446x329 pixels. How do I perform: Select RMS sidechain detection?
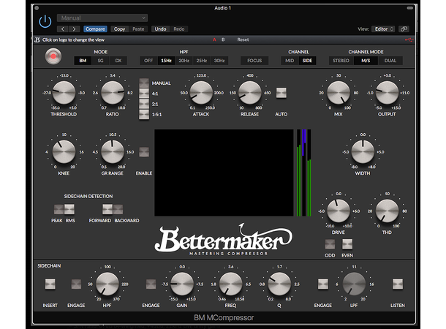coord(69,209)
